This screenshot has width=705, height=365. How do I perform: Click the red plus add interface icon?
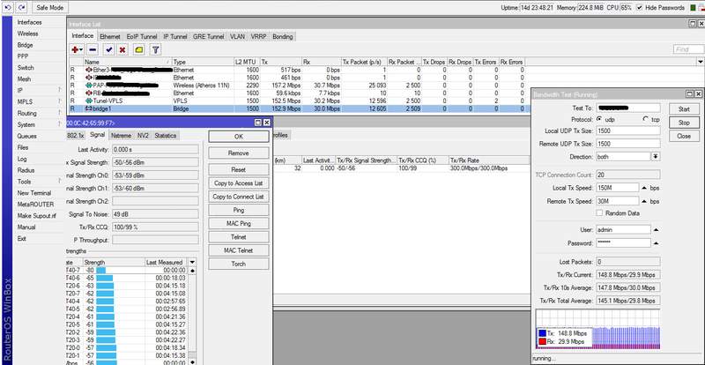coord(77,50)
